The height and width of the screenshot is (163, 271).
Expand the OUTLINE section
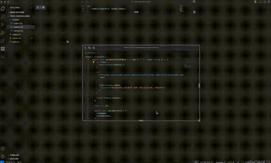[14, 159]
